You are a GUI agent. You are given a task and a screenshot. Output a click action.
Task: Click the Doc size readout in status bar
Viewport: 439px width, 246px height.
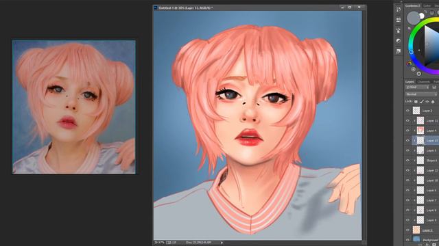pyautogui.click(x=198, y=243)
